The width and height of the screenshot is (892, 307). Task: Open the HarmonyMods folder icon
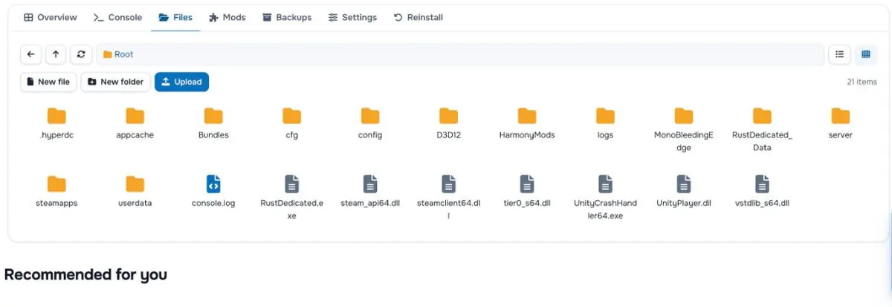pos(527,115)
